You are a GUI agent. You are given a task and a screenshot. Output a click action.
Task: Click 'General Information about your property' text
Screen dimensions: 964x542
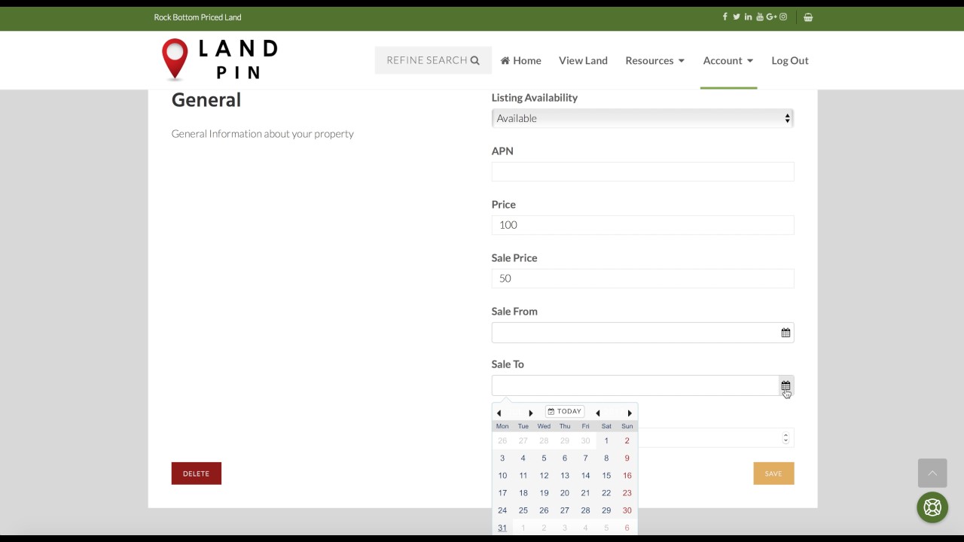(262, 134)
